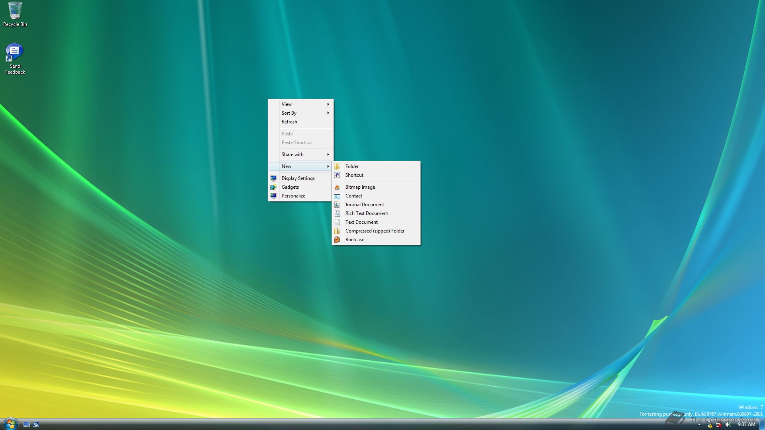Select the Send Feedback desktop shortcut
Viewport: 765px width, 430px height.
tap(15, 59)
